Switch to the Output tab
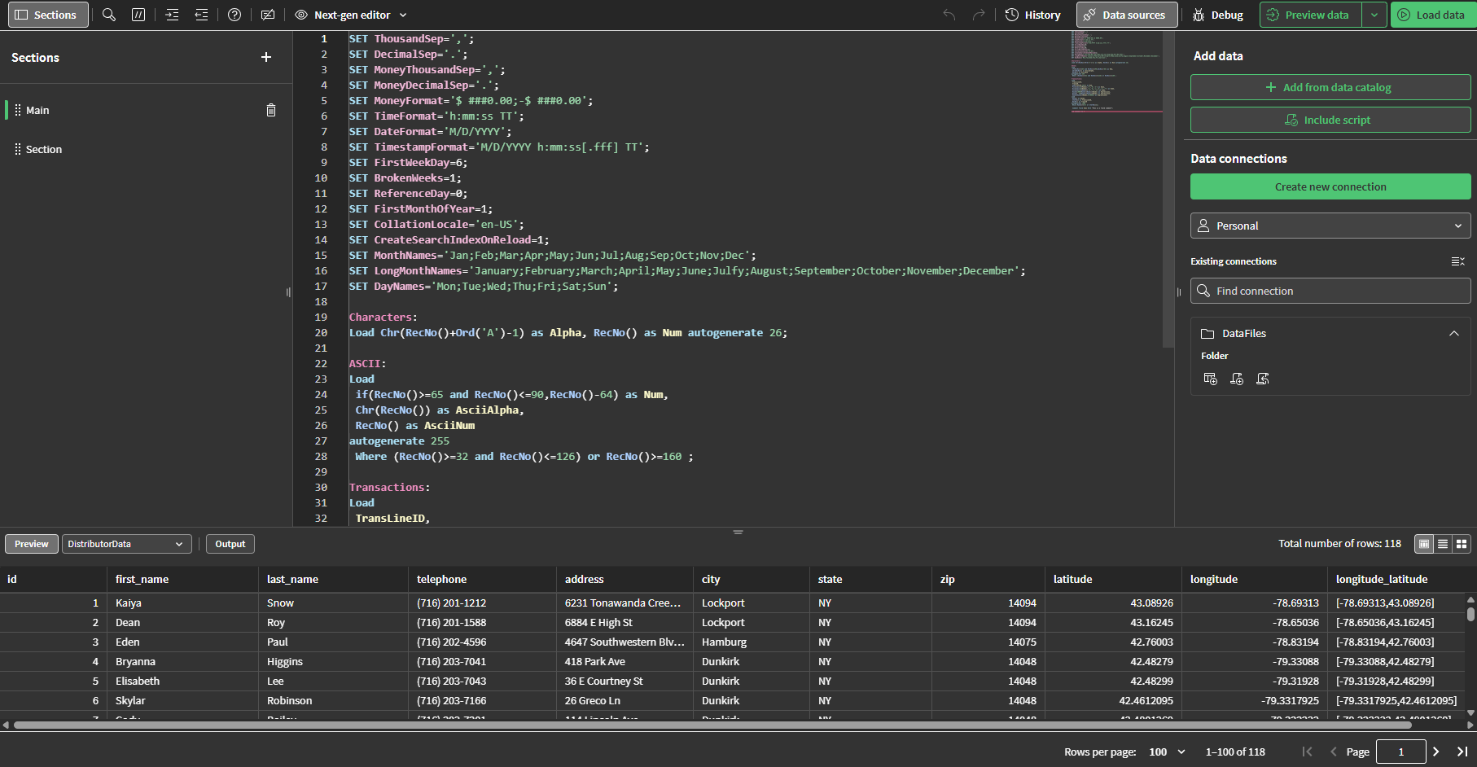Screen dimensions: 1477x767 [x=230, y=544]
